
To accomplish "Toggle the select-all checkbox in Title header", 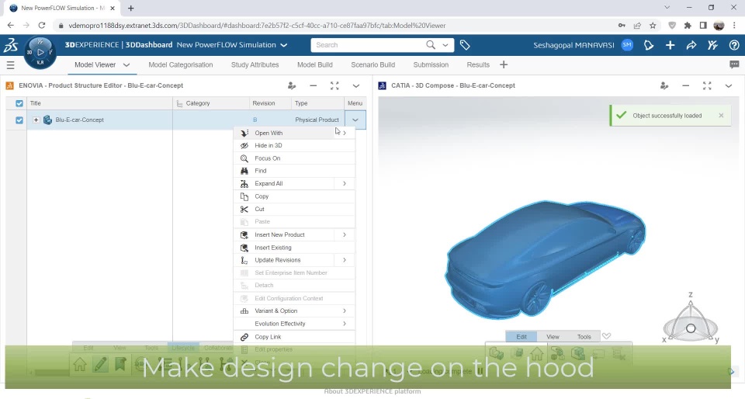I will pos(19,103).
